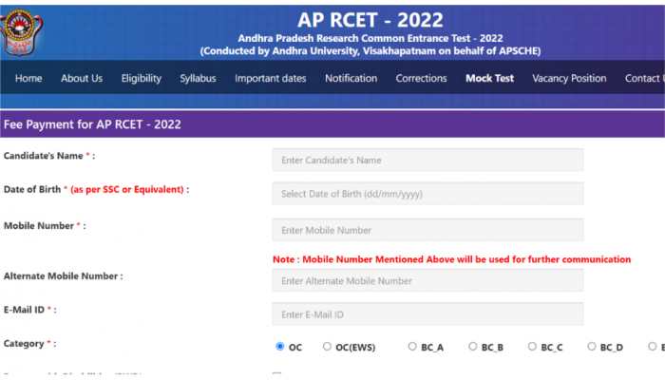Click the Fee Payment for AP RCET heading
Image resolution: width=665 pixels, height=380 pixels.
pos(92,124)
